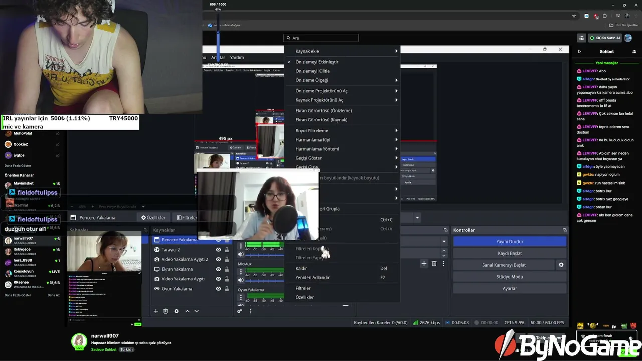
Task: Click Sanal Kamerayı Başlat button
Action: [504, 265]
